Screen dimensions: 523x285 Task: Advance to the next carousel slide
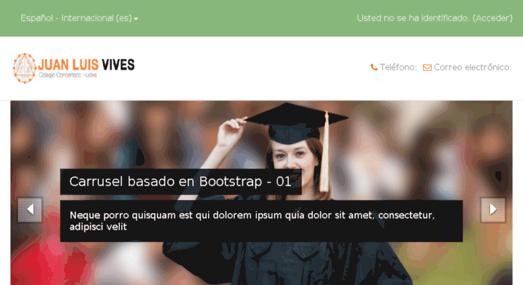[493, 210]
